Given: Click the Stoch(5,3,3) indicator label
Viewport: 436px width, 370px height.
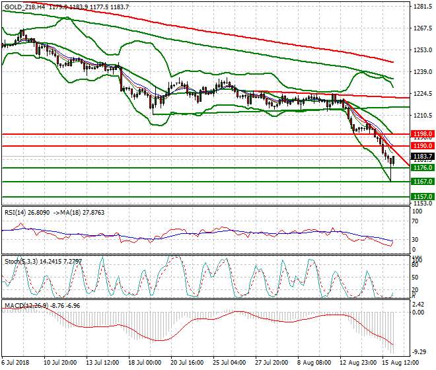Looking at the screenshot, I should [x=20, y=260].
